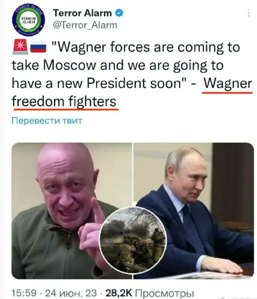Open the three-dot more options menu
Image resolution: width=257 pixels, height=299 pixels.
coord(249,13)
